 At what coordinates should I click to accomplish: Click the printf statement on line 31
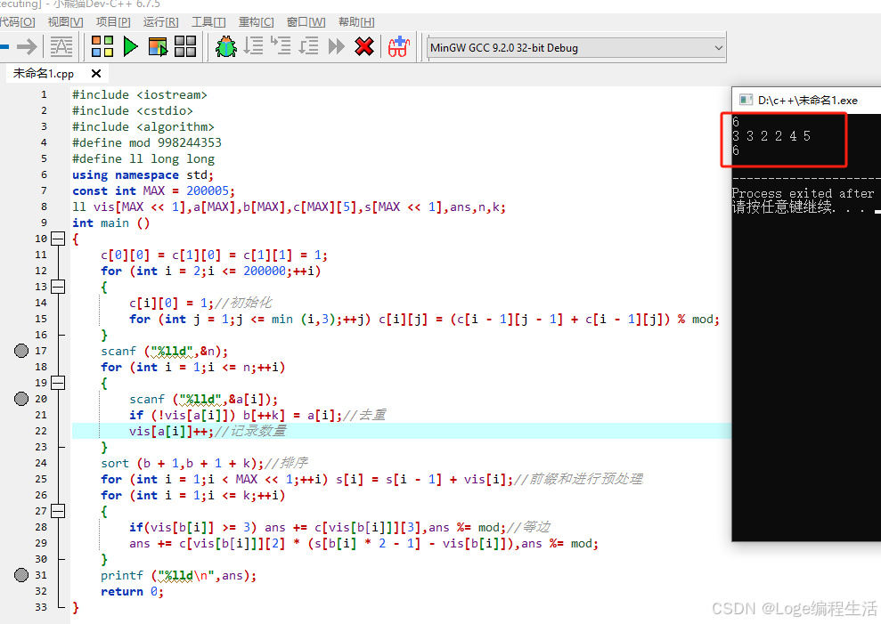(x=179, y=575)
